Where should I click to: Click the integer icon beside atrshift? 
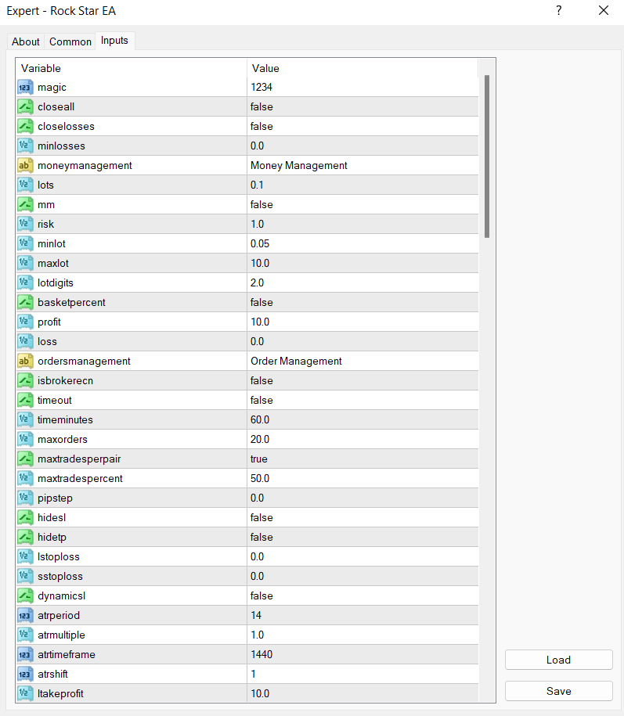[25, 674]
